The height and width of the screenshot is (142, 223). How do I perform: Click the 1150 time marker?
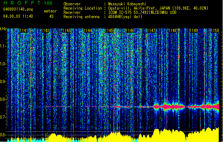[215, 31]
